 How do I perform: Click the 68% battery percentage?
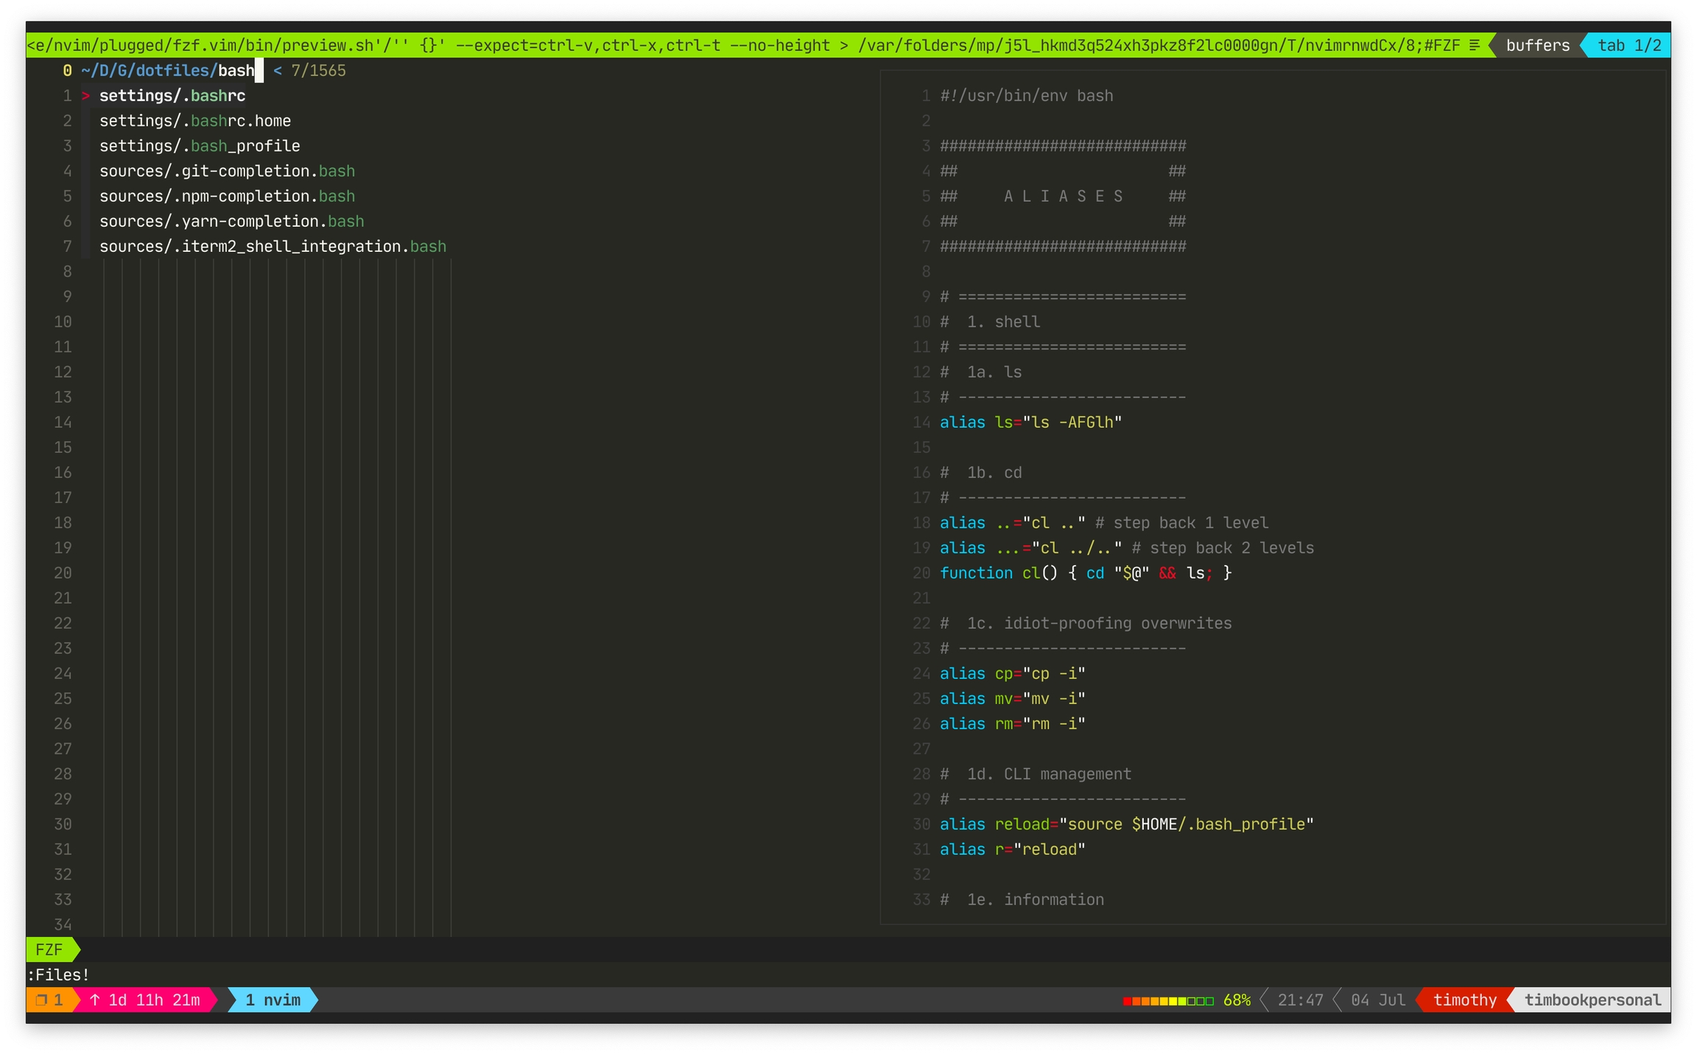tap(1237, 999)
